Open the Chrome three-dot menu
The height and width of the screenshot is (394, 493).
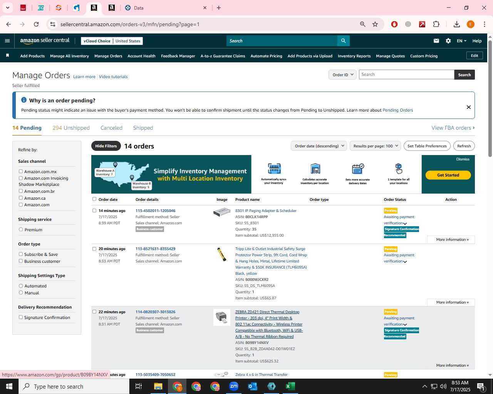pos(485,24)
